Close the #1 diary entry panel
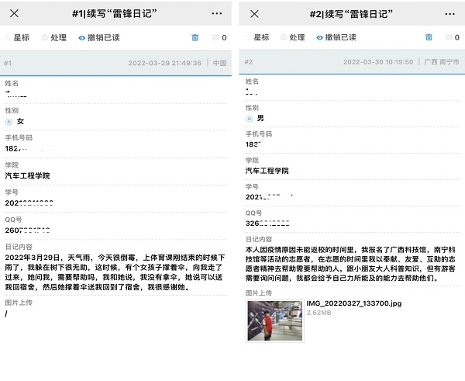 click(x=15, y=14)
